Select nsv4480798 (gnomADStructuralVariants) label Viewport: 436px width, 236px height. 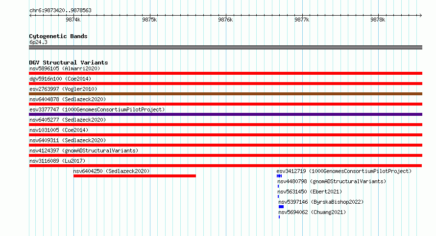pos(332,181)
